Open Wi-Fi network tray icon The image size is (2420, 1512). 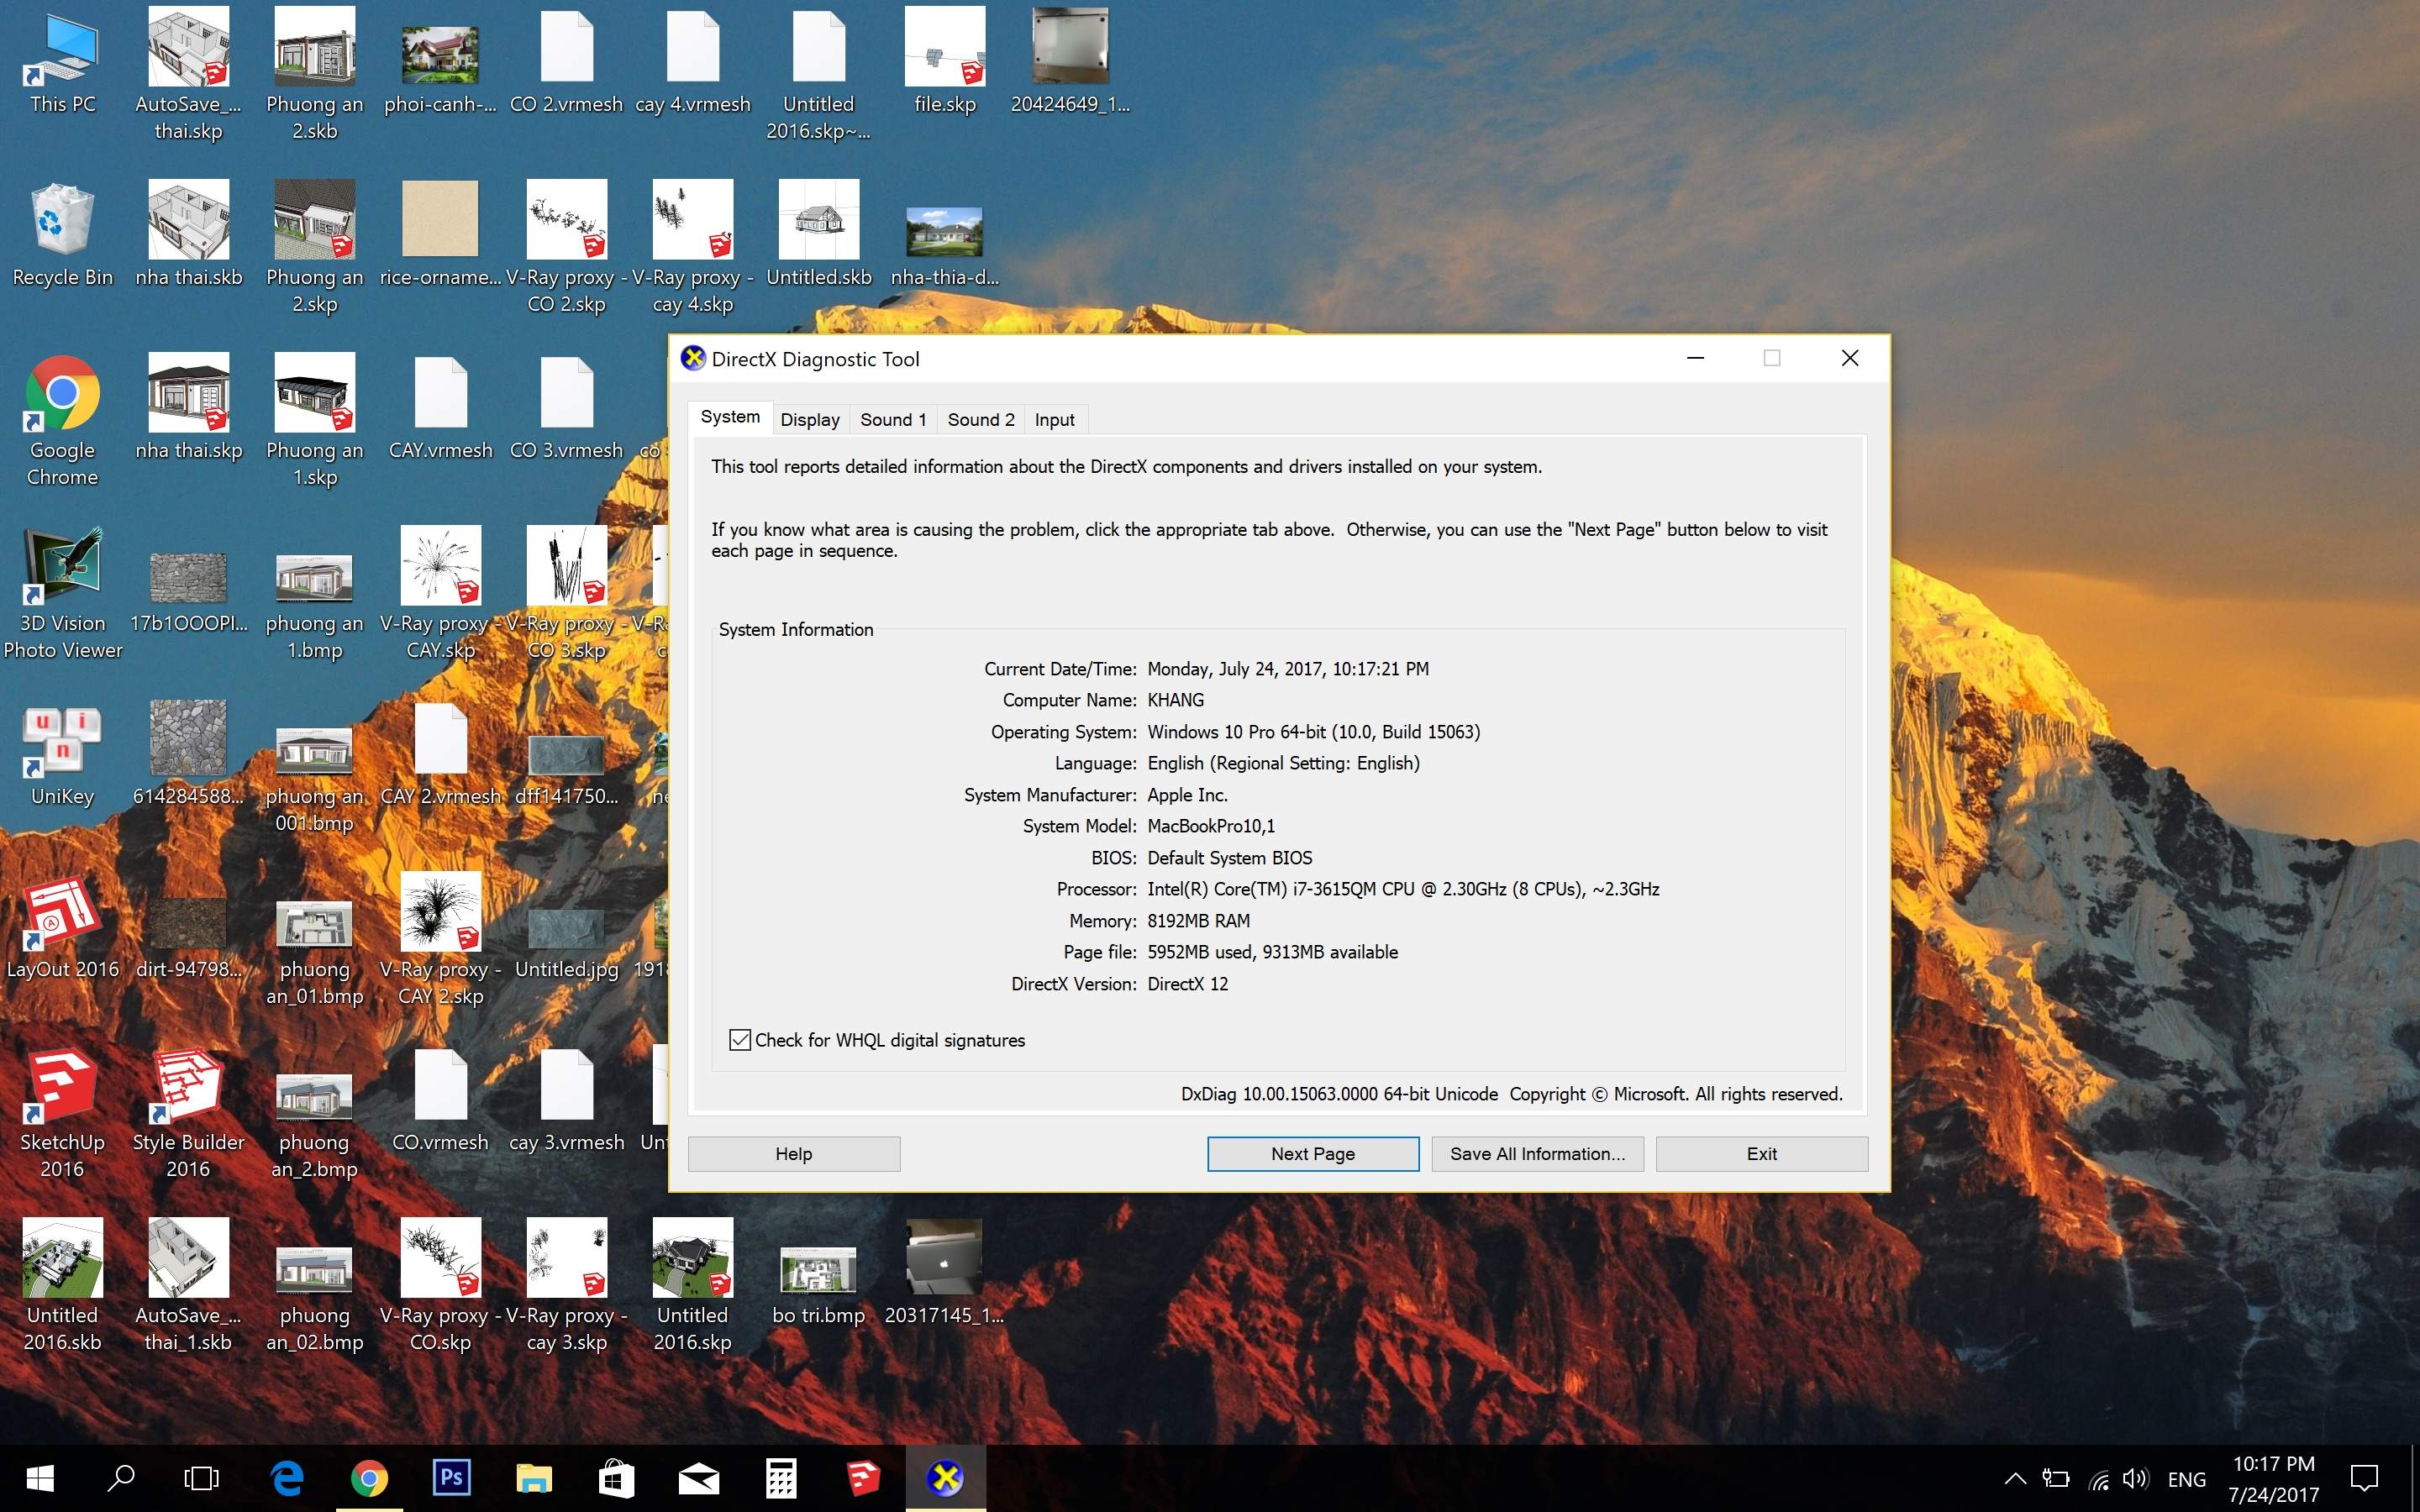click(2098, 1479)
